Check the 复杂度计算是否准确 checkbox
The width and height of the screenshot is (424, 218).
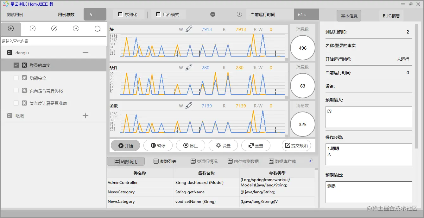point(16,103)
